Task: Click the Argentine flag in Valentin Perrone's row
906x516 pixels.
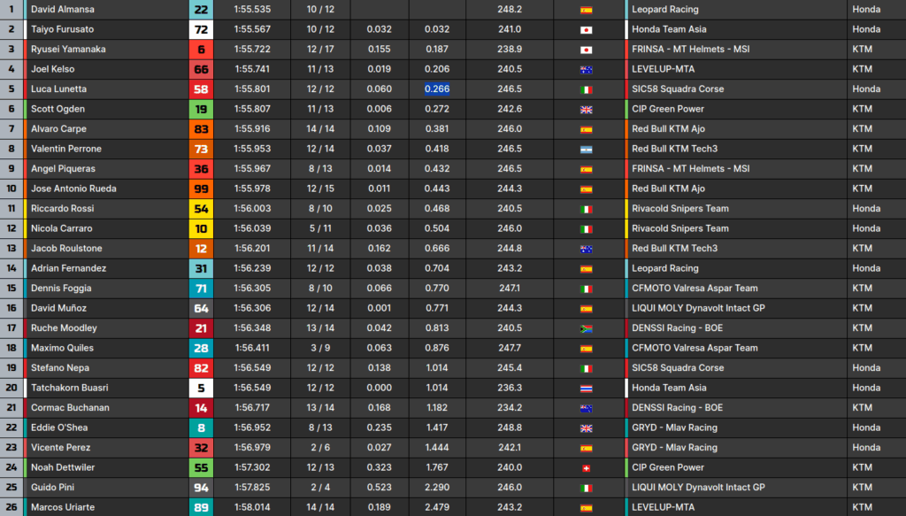Action: click(586, 150)
